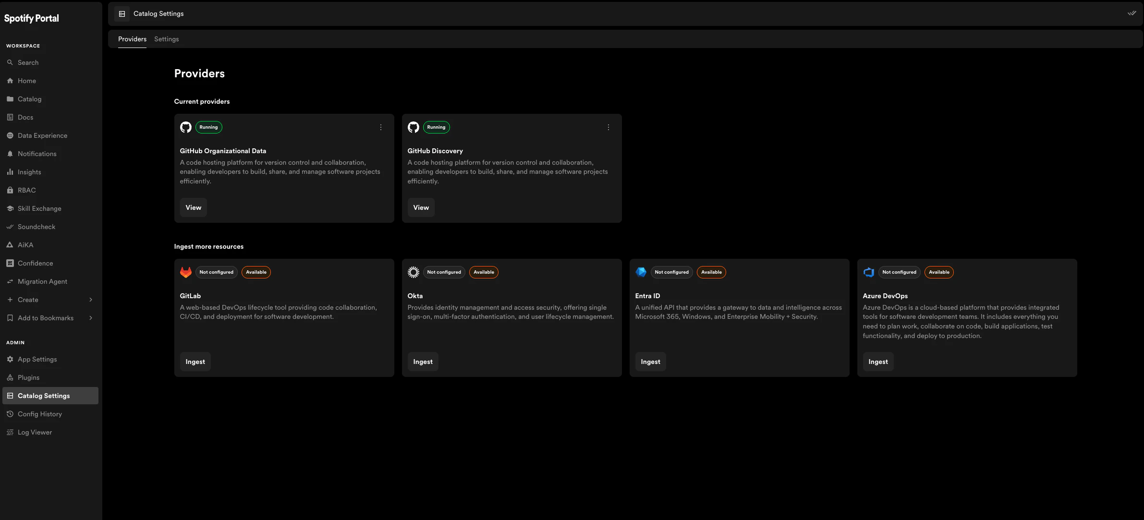The width and height of the screenshot is (1144, 520).
Task: Expand the Create submenu chevron
Action: point(91,300)
